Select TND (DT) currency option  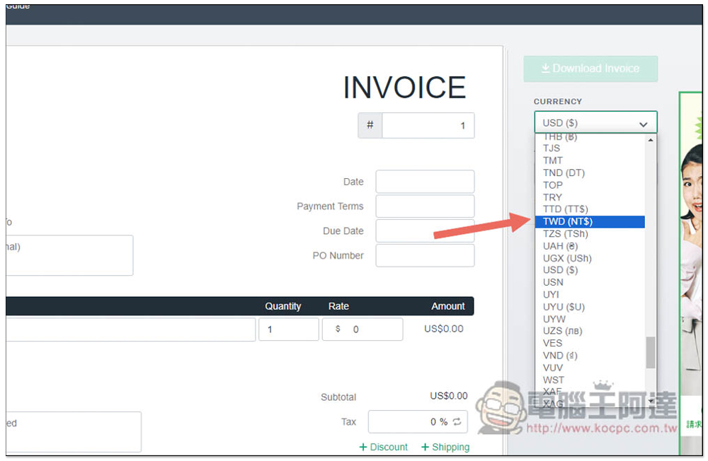(589, 173)
